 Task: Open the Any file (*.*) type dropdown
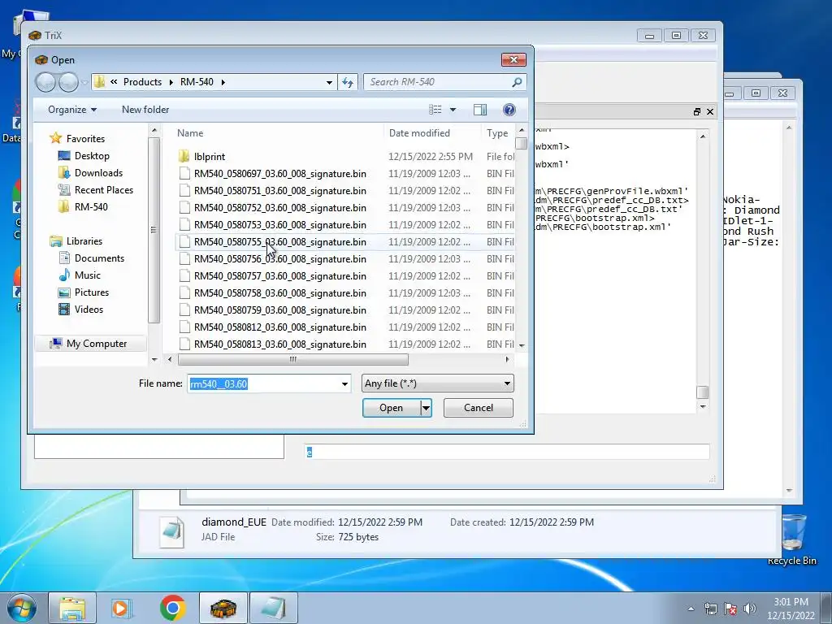pyautogui.click(x=437, y=383)
